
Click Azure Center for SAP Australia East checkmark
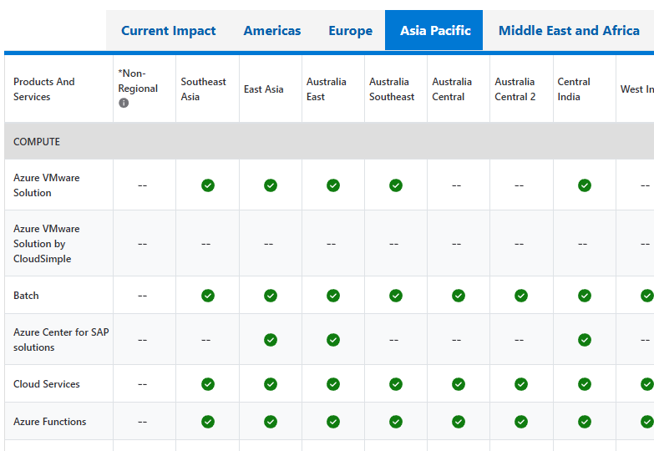[333, 340]
